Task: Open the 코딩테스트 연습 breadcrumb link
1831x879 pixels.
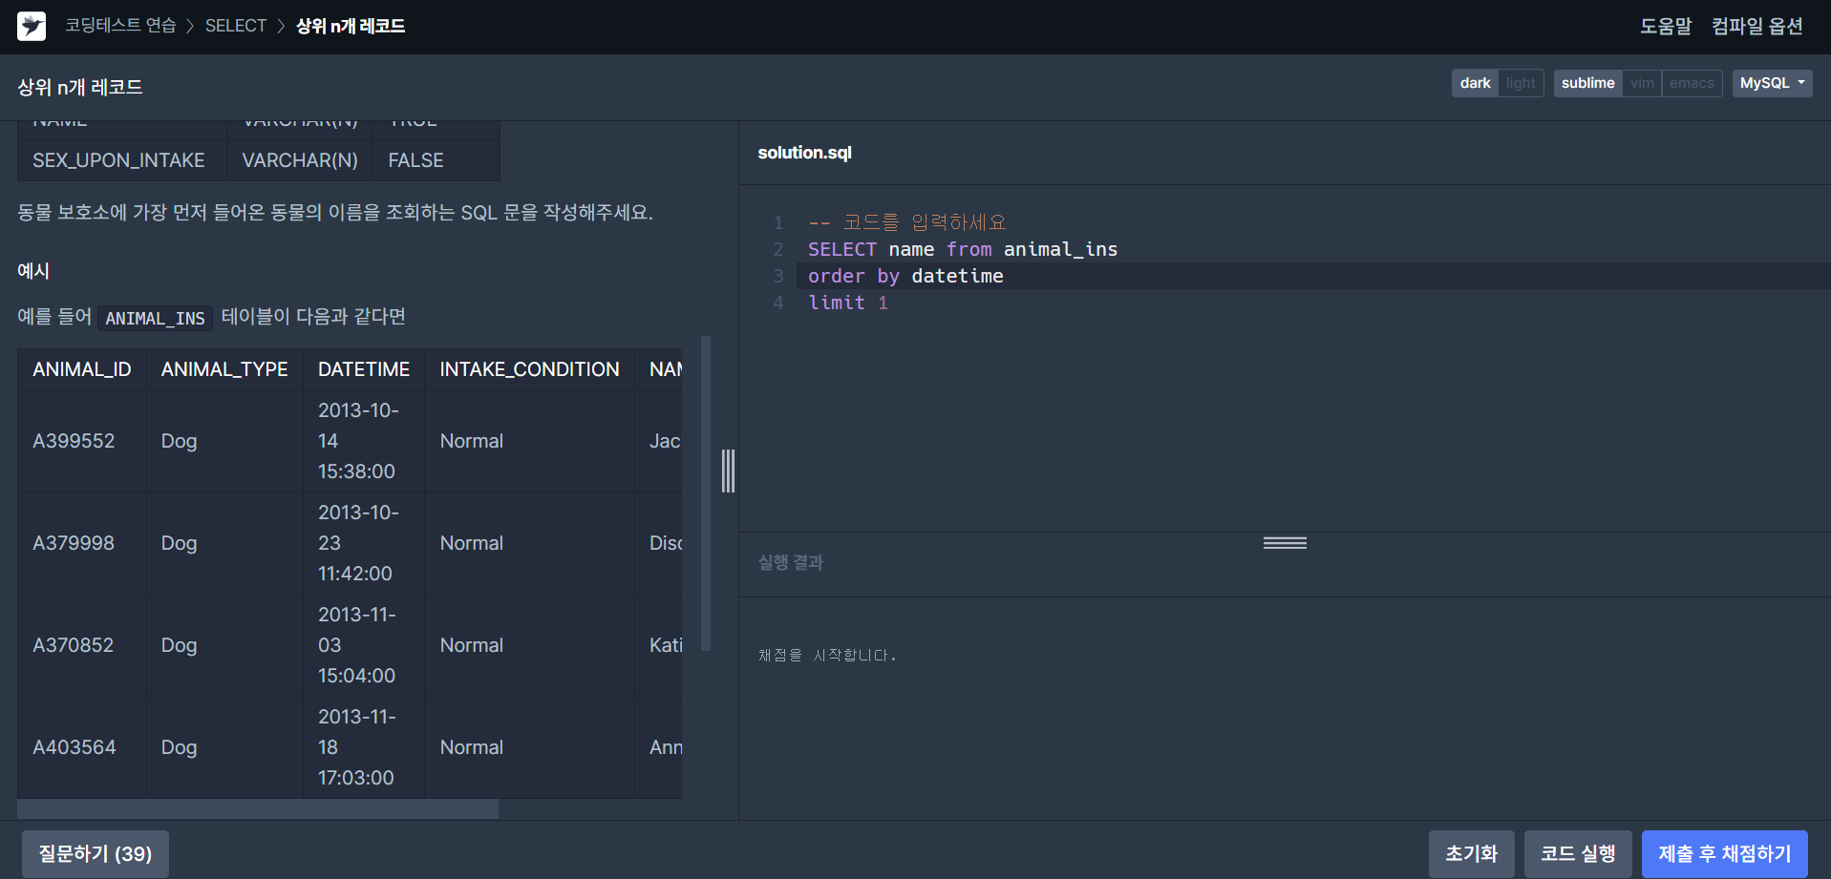Action: [120, 26]
